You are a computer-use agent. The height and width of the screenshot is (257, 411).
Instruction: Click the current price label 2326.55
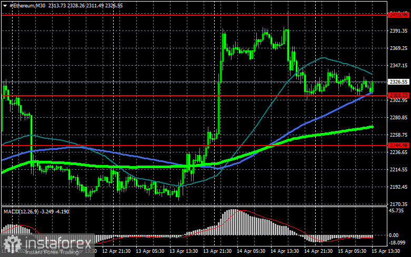pos(398,82)
